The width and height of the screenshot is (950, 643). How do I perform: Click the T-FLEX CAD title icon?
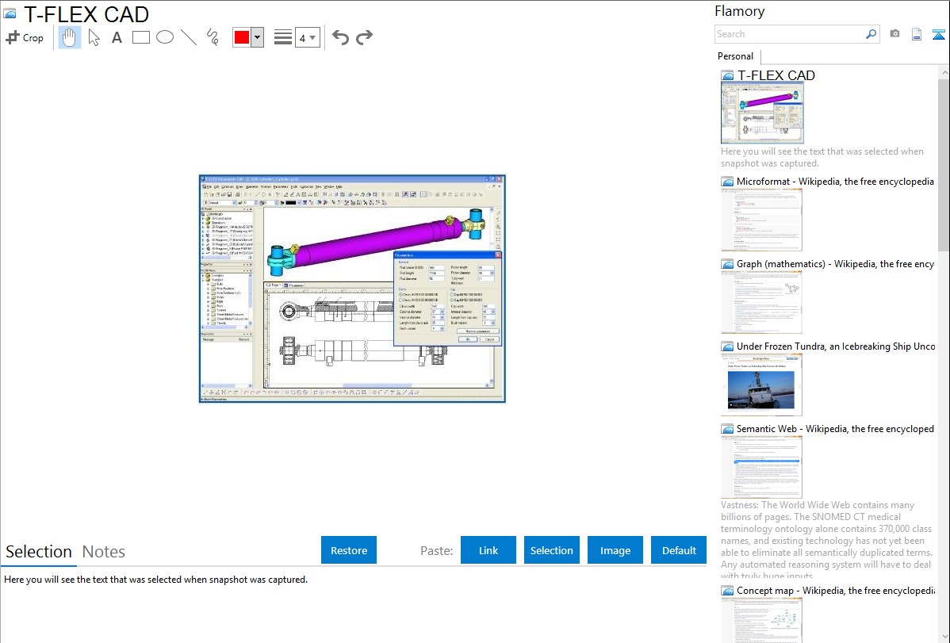tap(10, 13)
